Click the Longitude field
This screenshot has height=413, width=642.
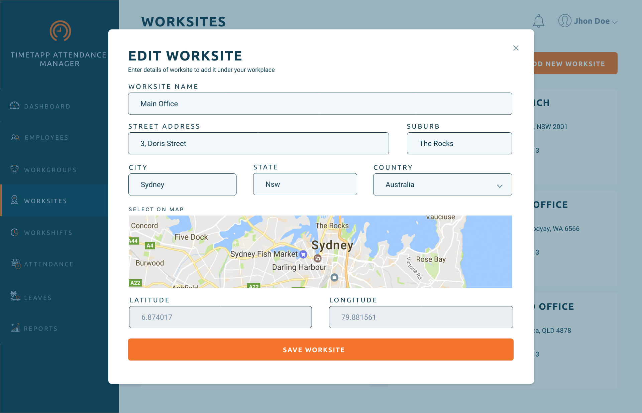[421, 317]
